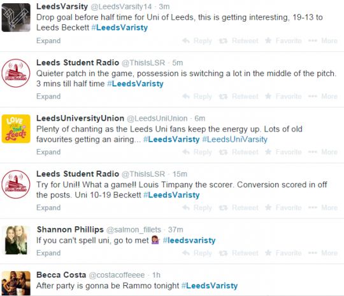Open More options on LeedsUniversityUnion tweet
This screenshot has height=296, width=344.
[x=323, y=152]
